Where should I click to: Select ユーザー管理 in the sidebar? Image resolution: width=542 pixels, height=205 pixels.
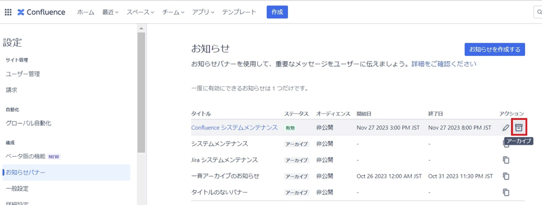(x=23, y=74)
